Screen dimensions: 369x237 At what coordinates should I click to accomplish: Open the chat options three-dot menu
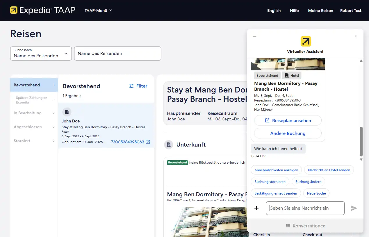tap(356, 37)
